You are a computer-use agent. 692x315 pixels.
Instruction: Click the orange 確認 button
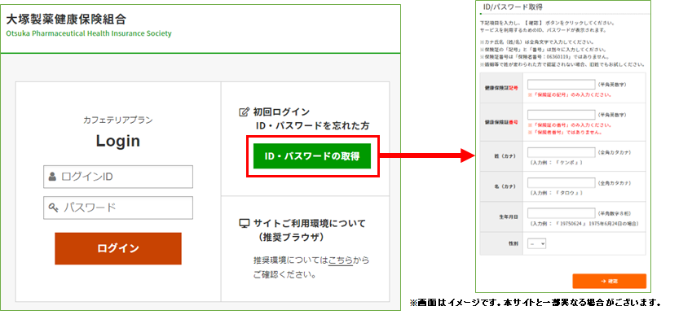[610, 281]
